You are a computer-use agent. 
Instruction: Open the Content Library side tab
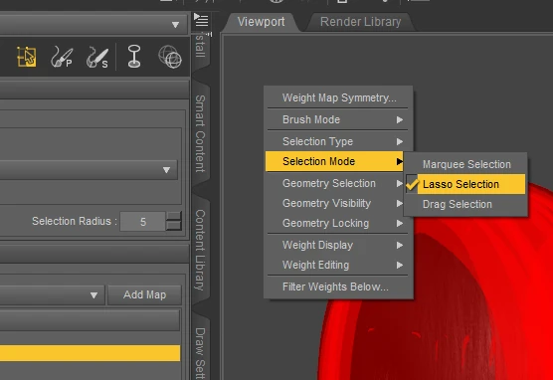click(x=200, y=250)
